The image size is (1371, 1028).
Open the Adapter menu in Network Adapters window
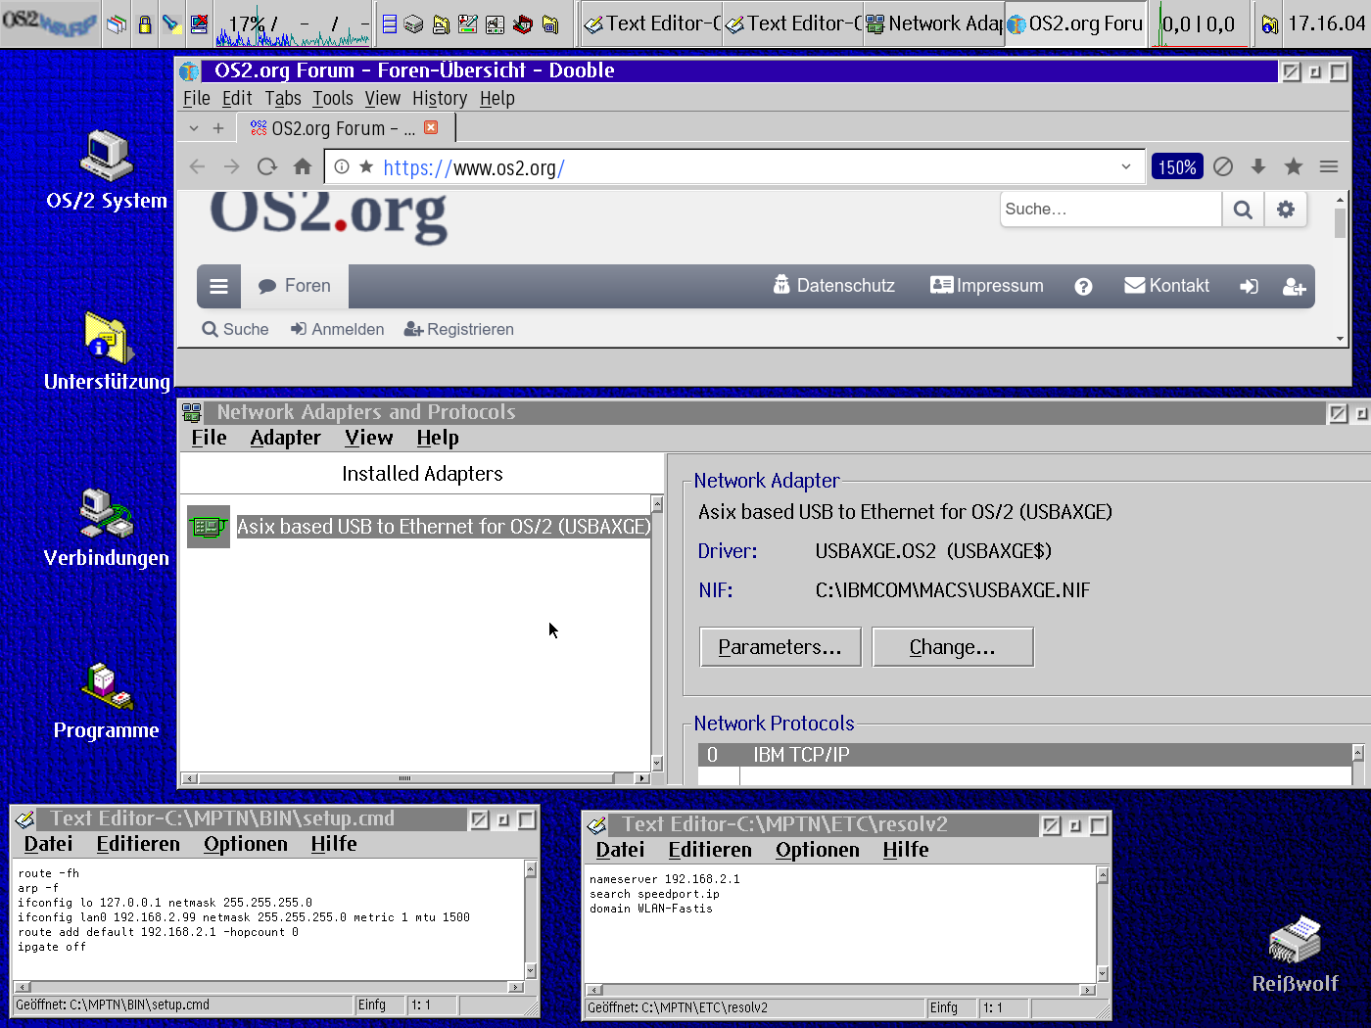click(285, 438)
